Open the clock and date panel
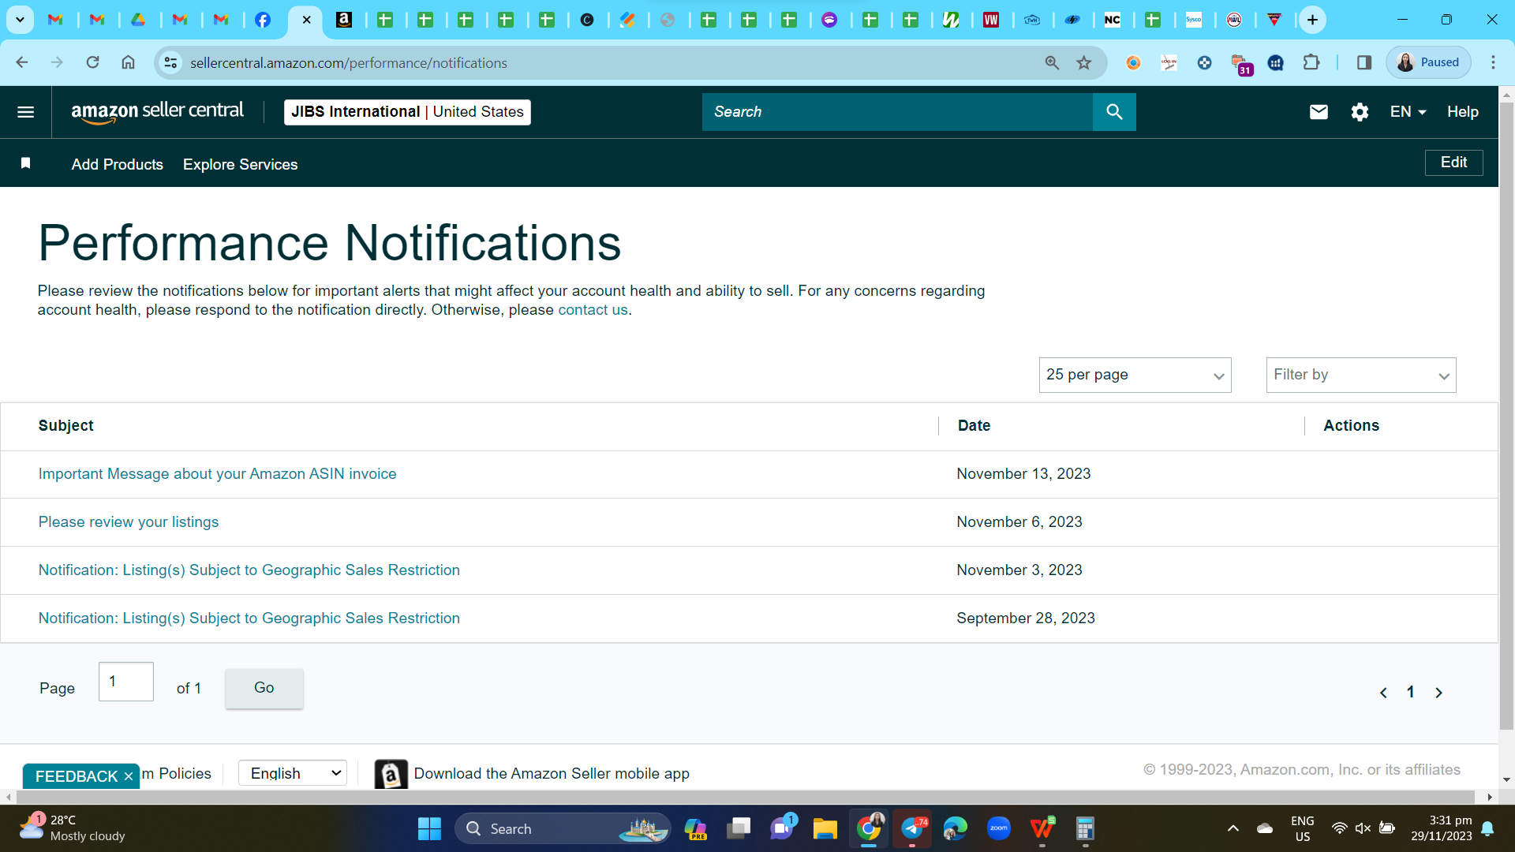1515x852 pixels. tap(1442, 828)
